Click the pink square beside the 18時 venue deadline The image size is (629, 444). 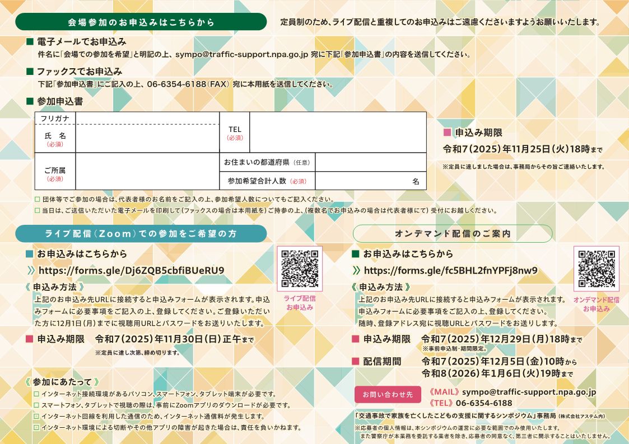[x=447, y=133]
